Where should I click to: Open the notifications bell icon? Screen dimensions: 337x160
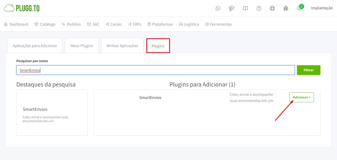[299, 9]
